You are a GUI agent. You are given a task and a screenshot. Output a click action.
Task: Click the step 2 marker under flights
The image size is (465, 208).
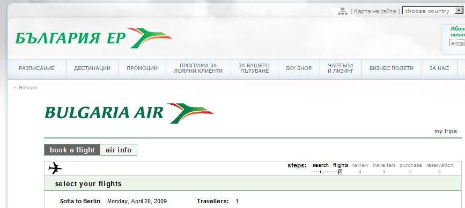(340, 172)
